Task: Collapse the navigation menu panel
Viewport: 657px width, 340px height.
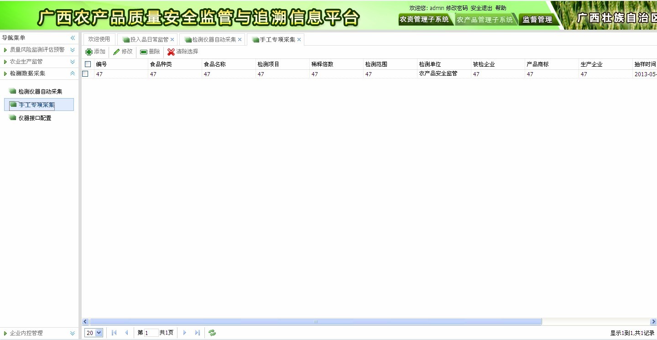Action: (73, 38)
